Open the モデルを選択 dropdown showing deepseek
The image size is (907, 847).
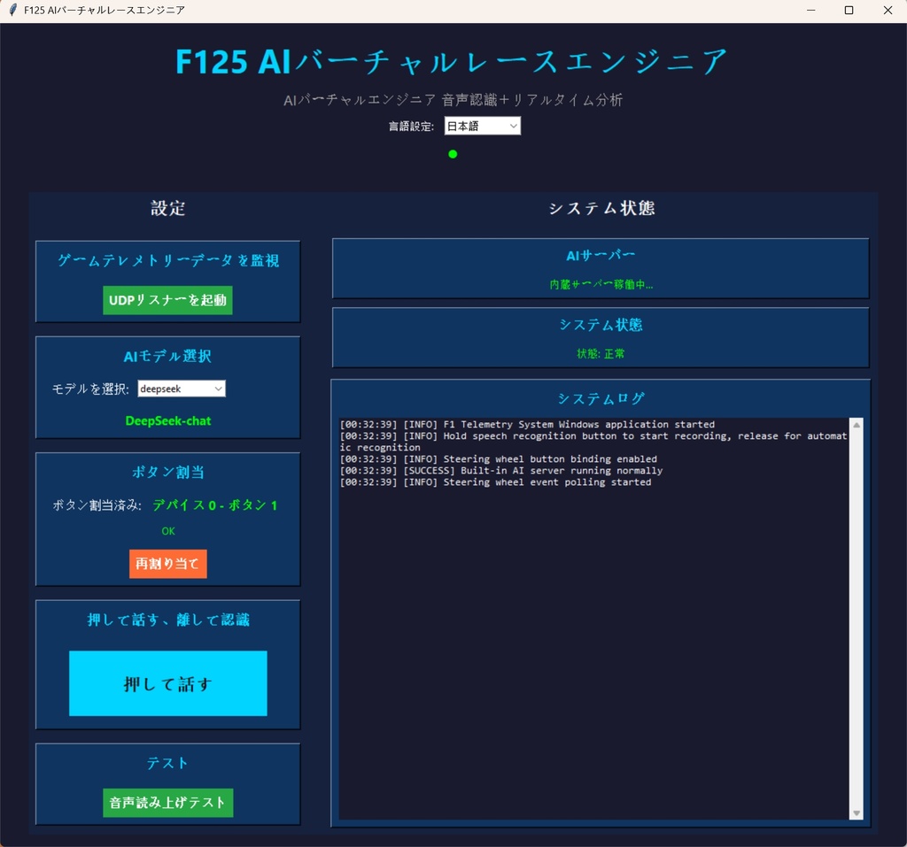[182, 389]
